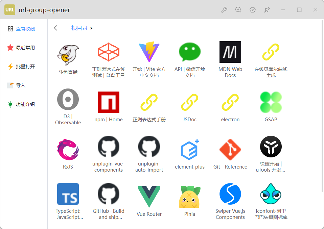Image resolution: width=324 pixels, height=229 pixels.
Task: Choose 导入 in the sidebar
Action: click(16, 85)
